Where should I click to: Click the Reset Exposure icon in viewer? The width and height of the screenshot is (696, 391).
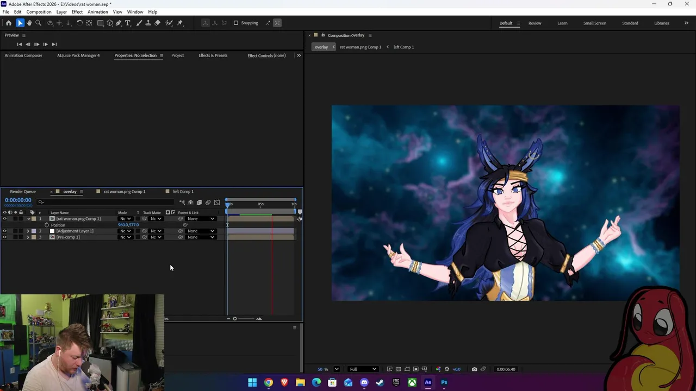(x=447, y=369)
